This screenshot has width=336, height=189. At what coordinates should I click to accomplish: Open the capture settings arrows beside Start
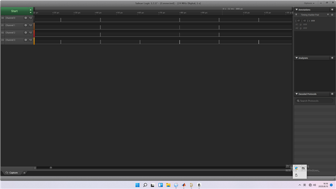pyautogui.click(x=30, y=11)
